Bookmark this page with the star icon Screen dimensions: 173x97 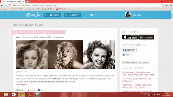[163, 5]
